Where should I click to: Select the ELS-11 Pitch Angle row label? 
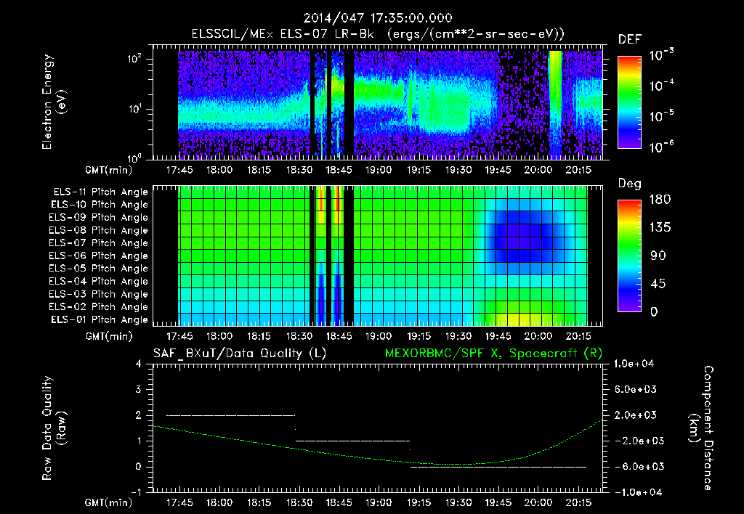[x=100, y=192]
